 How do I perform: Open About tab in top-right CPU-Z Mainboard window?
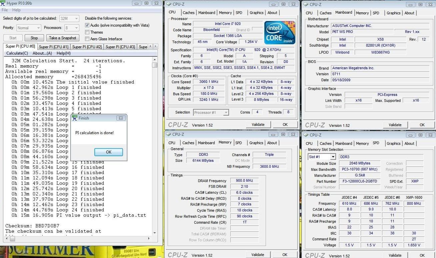click(x=409, y=13)
